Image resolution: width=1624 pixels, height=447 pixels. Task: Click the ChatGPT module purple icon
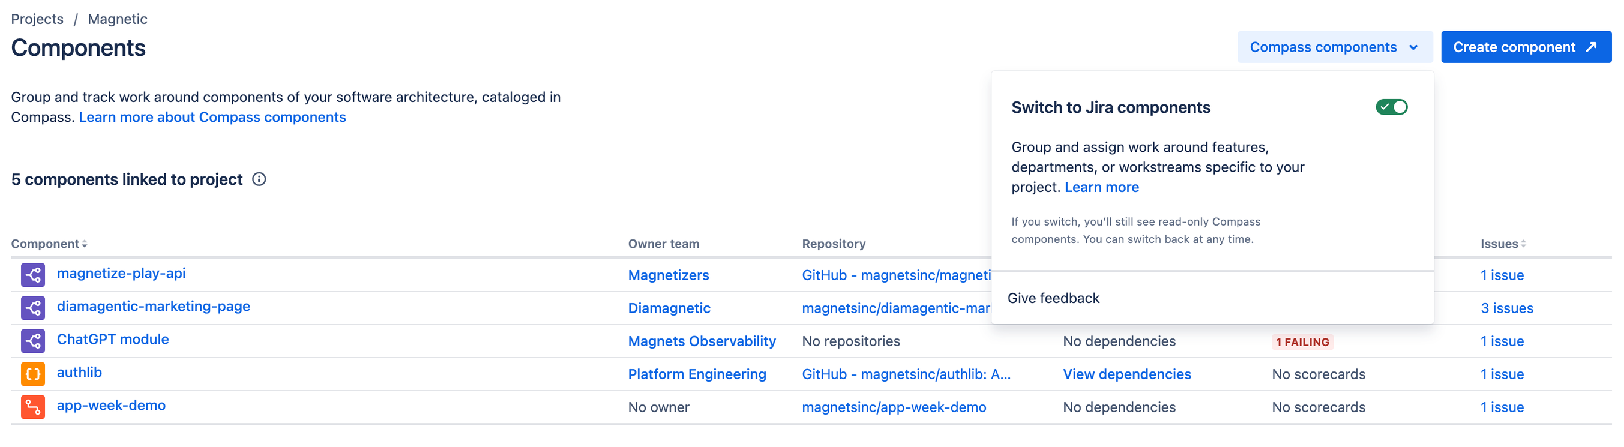point(33,341)
